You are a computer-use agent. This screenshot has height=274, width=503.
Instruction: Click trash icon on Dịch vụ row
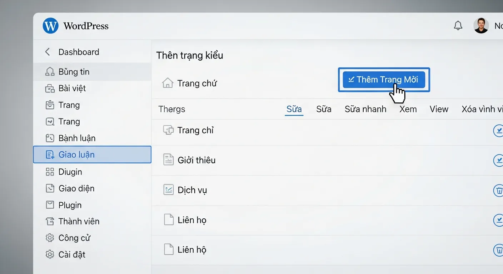498,191
